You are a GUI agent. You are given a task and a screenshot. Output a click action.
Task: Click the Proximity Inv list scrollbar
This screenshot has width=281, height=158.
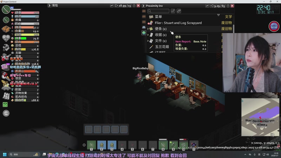click(x=233, y=29)
